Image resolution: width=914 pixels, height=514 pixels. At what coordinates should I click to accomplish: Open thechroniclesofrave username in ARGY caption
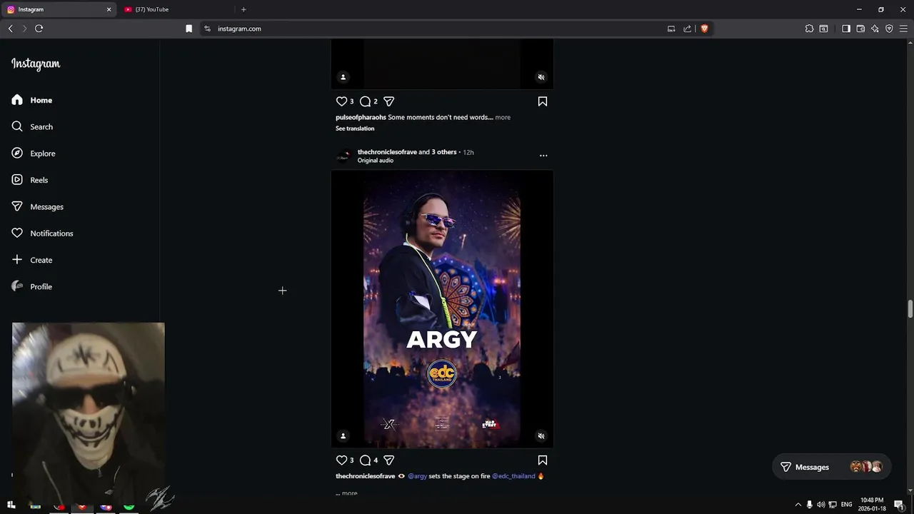pyautogui.click(x=366, y=476)
